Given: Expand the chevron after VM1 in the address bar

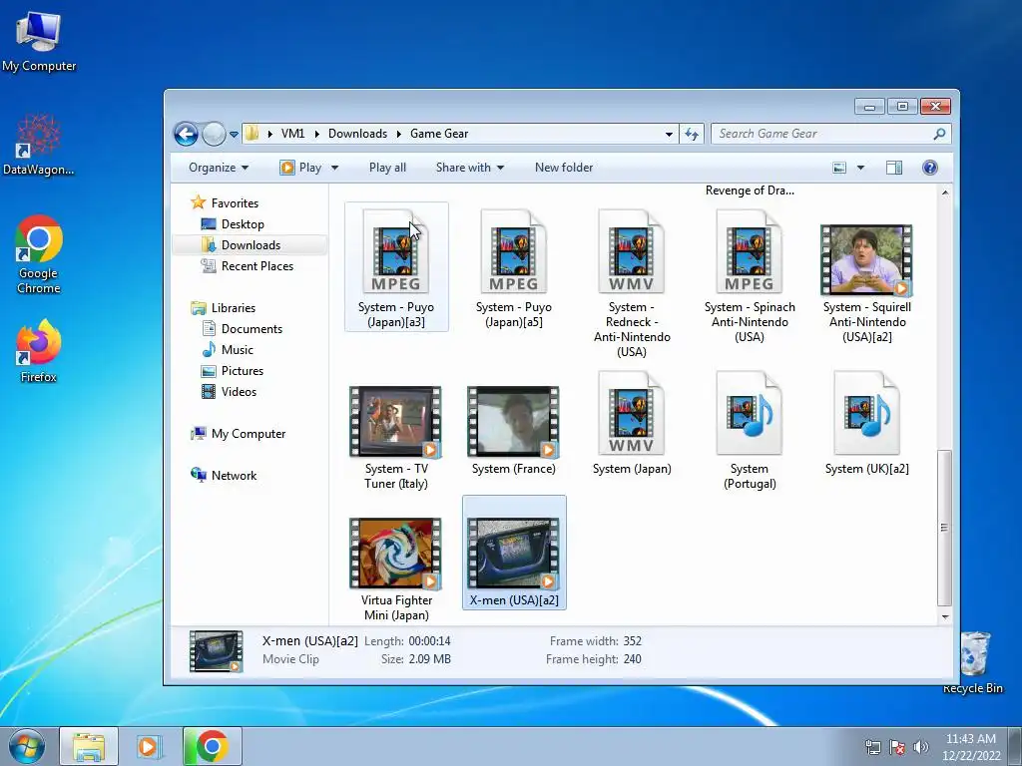Looking at the screenshot, I should pos(316,134).
